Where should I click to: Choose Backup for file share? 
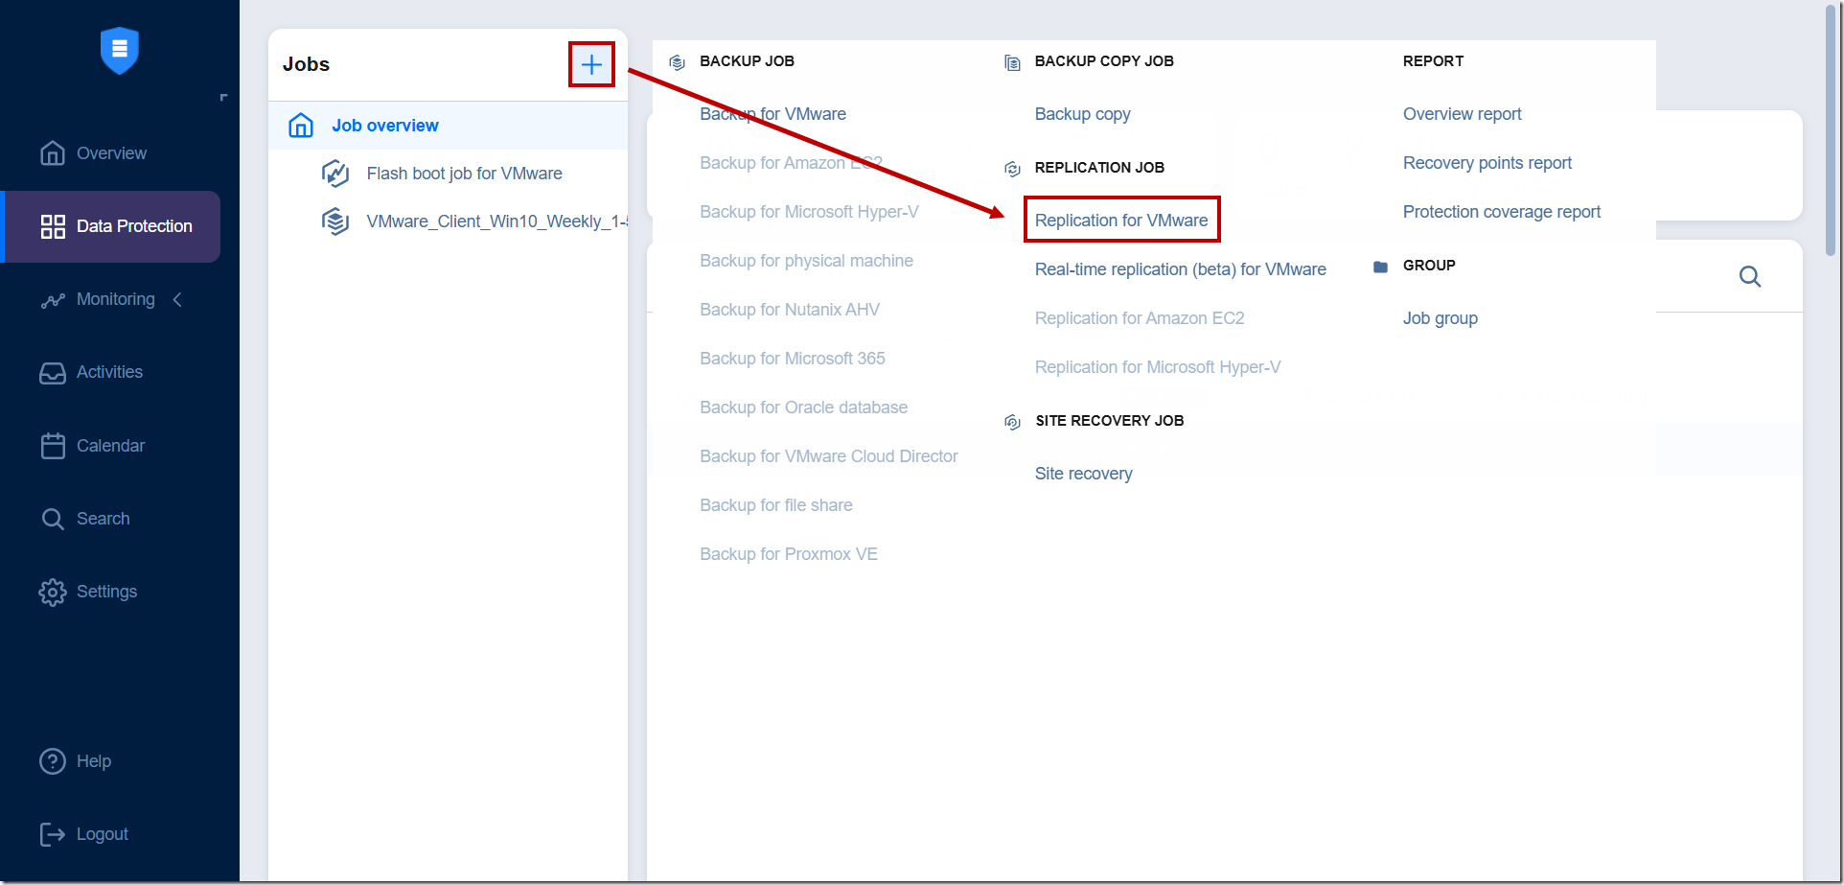pos(775,505)
